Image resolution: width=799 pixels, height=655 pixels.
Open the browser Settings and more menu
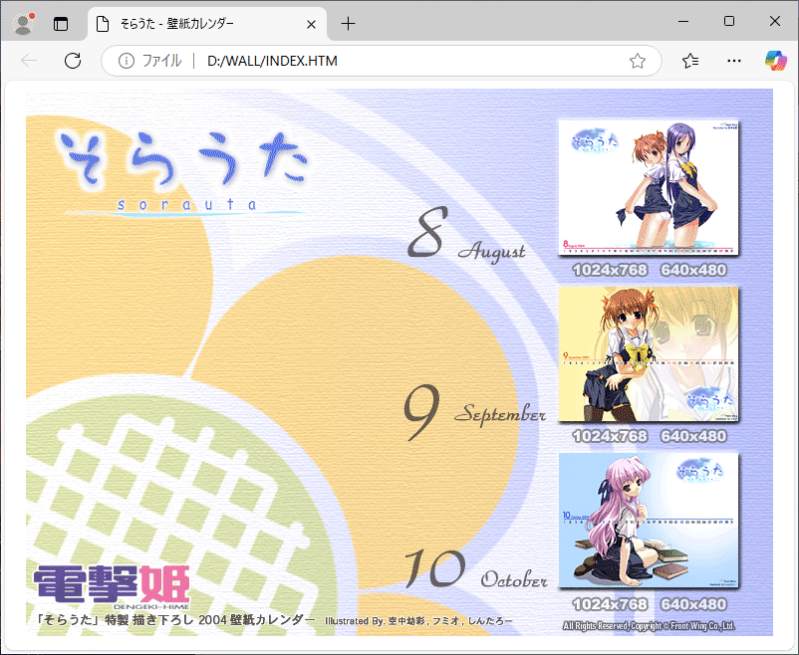click(x=734, y=61)
